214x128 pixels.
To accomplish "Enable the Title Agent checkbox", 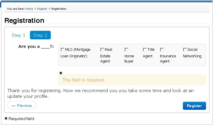I will click(x=145, y=50).
